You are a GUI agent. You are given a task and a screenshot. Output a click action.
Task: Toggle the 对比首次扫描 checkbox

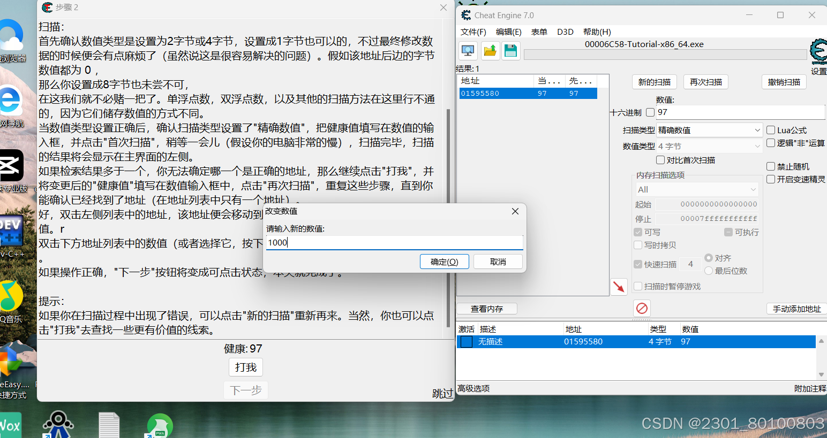click(660, 160)
